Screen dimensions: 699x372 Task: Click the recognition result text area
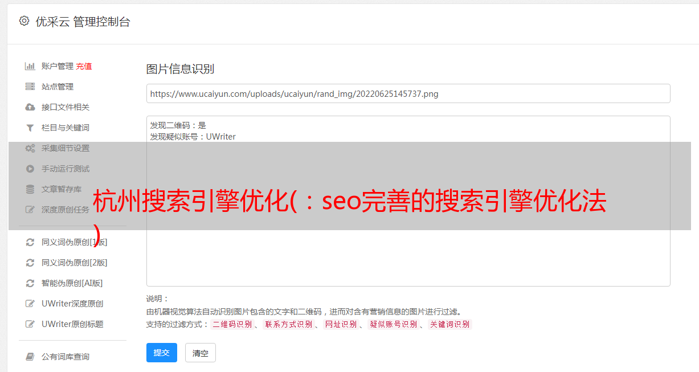coord(408,201)
